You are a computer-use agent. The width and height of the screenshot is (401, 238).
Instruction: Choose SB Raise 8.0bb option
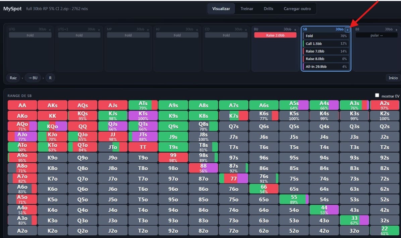coord(326,59)
